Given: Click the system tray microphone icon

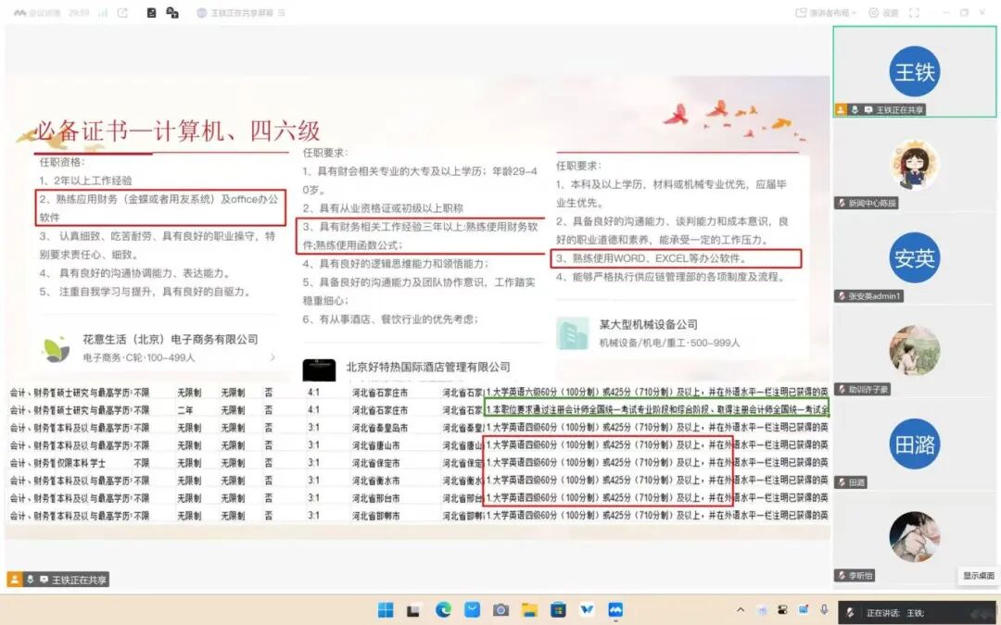Looking at the screenshot, I should (824, 610).
